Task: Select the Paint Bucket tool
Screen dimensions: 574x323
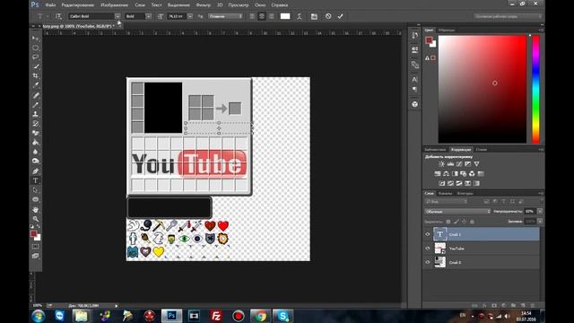Action: pyautogui.click(x=36, y=142)
